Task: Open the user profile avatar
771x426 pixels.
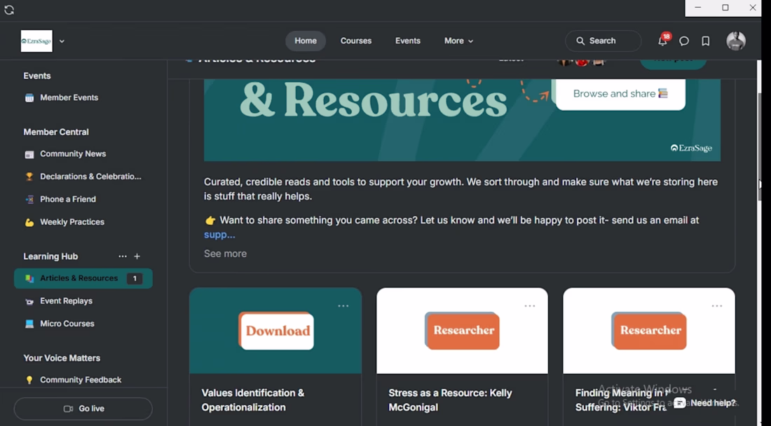Action: 736,41
